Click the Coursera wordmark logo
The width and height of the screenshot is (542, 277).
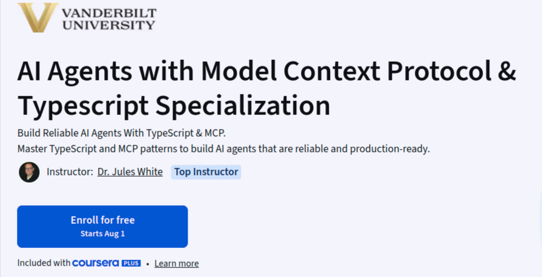coord(96,263)
